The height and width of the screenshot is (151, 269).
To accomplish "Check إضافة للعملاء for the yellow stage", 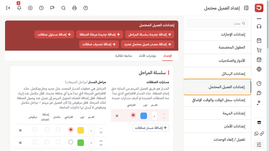I will 47,130.
